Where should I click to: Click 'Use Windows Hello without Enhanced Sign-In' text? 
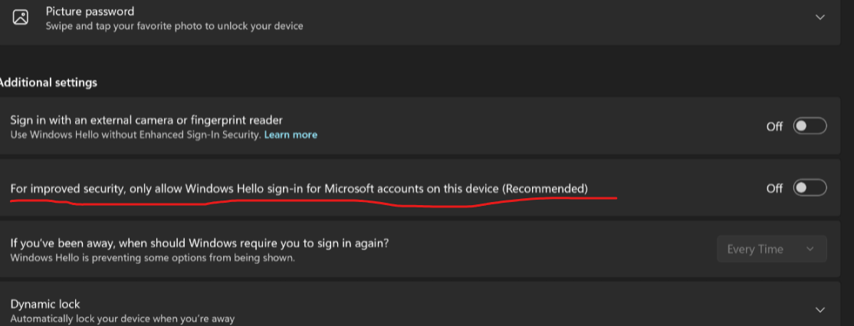coord(134,135)
